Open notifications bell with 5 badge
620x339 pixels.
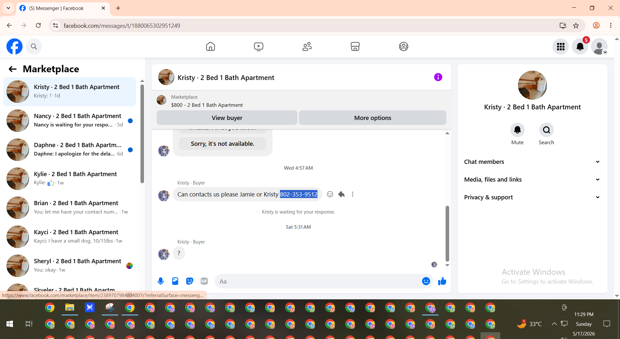580,46
